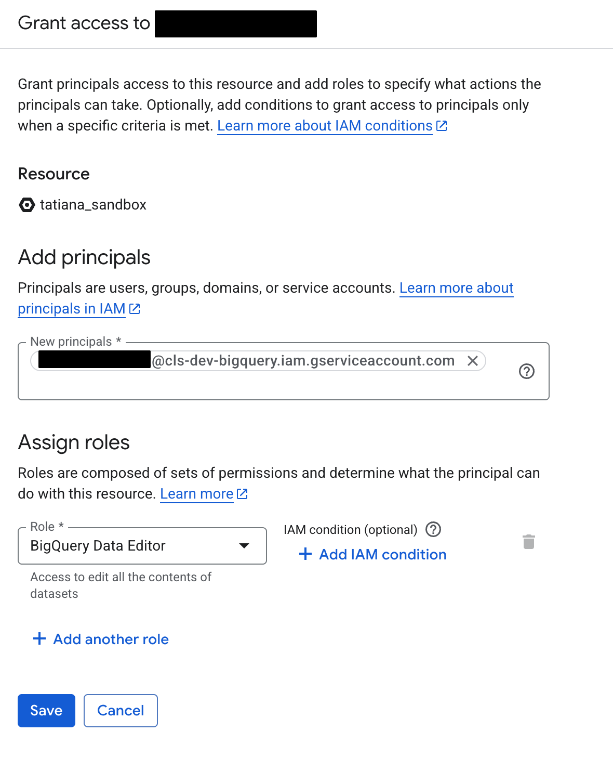Expand the Role field dropdown arrow
This screenshot has height=758, width=613.
(x=244, y=546)
